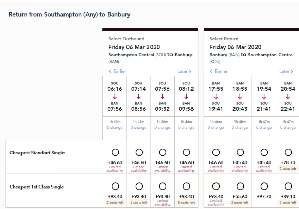Select £46.60 Standard fare for 07:56 departure
This screenshot has height=209, width=299.
(163, 152)
